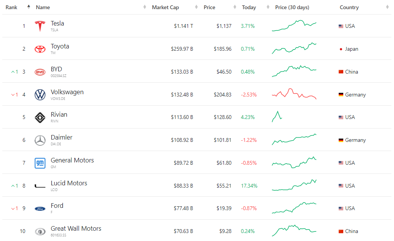394x241 pixels.
Task: Open the Daimler Mercedes star logo
Action: click(40, 140)
